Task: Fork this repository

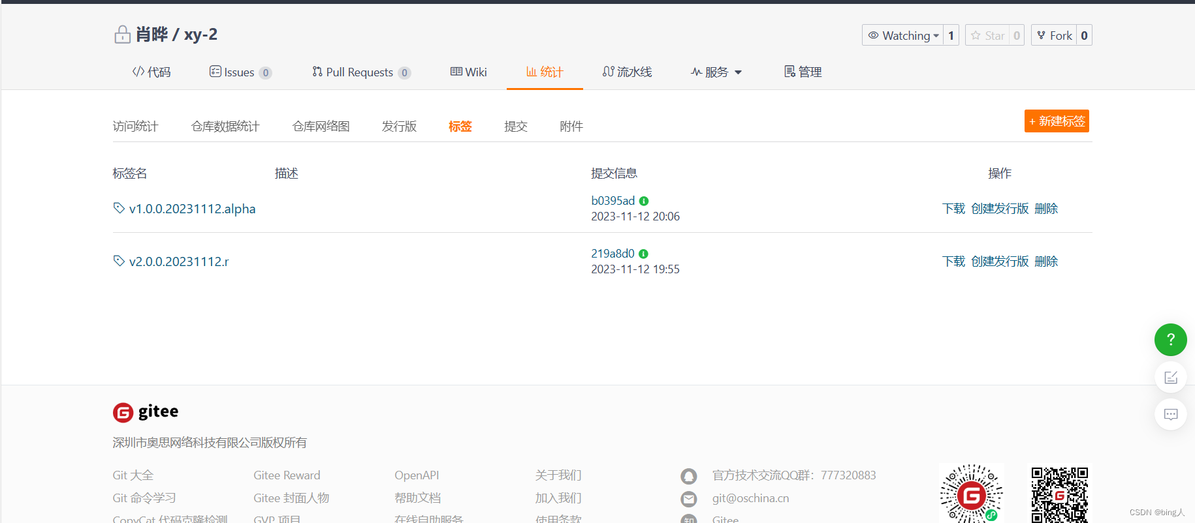Action: coord(1054,35)
